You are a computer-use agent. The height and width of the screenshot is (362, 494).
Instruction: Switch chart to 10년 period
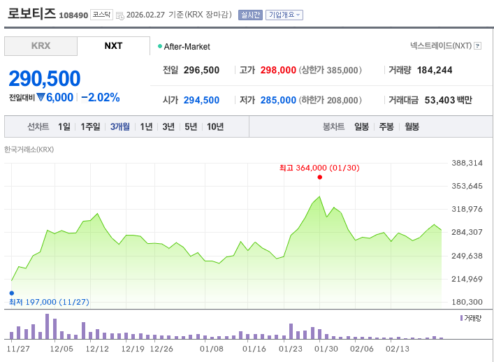pyautogui.click(x=215, y=126)
